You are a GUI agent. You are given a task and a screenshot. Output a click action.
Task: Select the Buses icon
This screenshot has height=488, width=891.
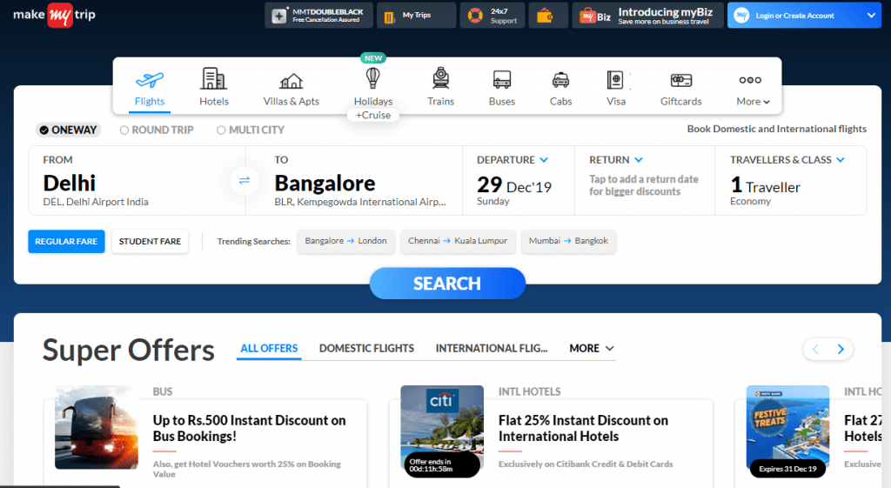pos(502,79)
